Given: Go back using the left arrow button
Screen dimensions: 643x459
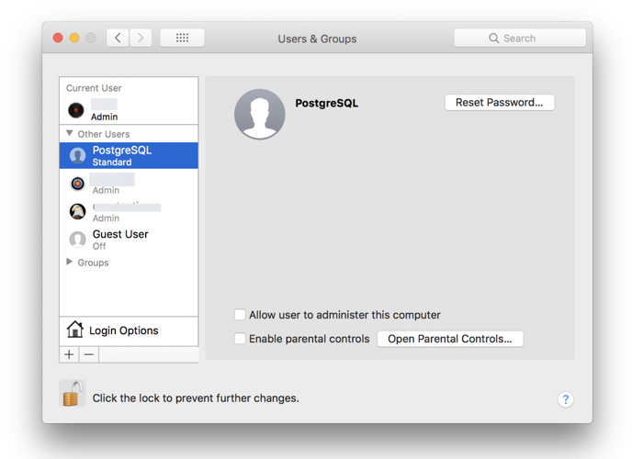Looking at the screenshot, I should 118,38.
